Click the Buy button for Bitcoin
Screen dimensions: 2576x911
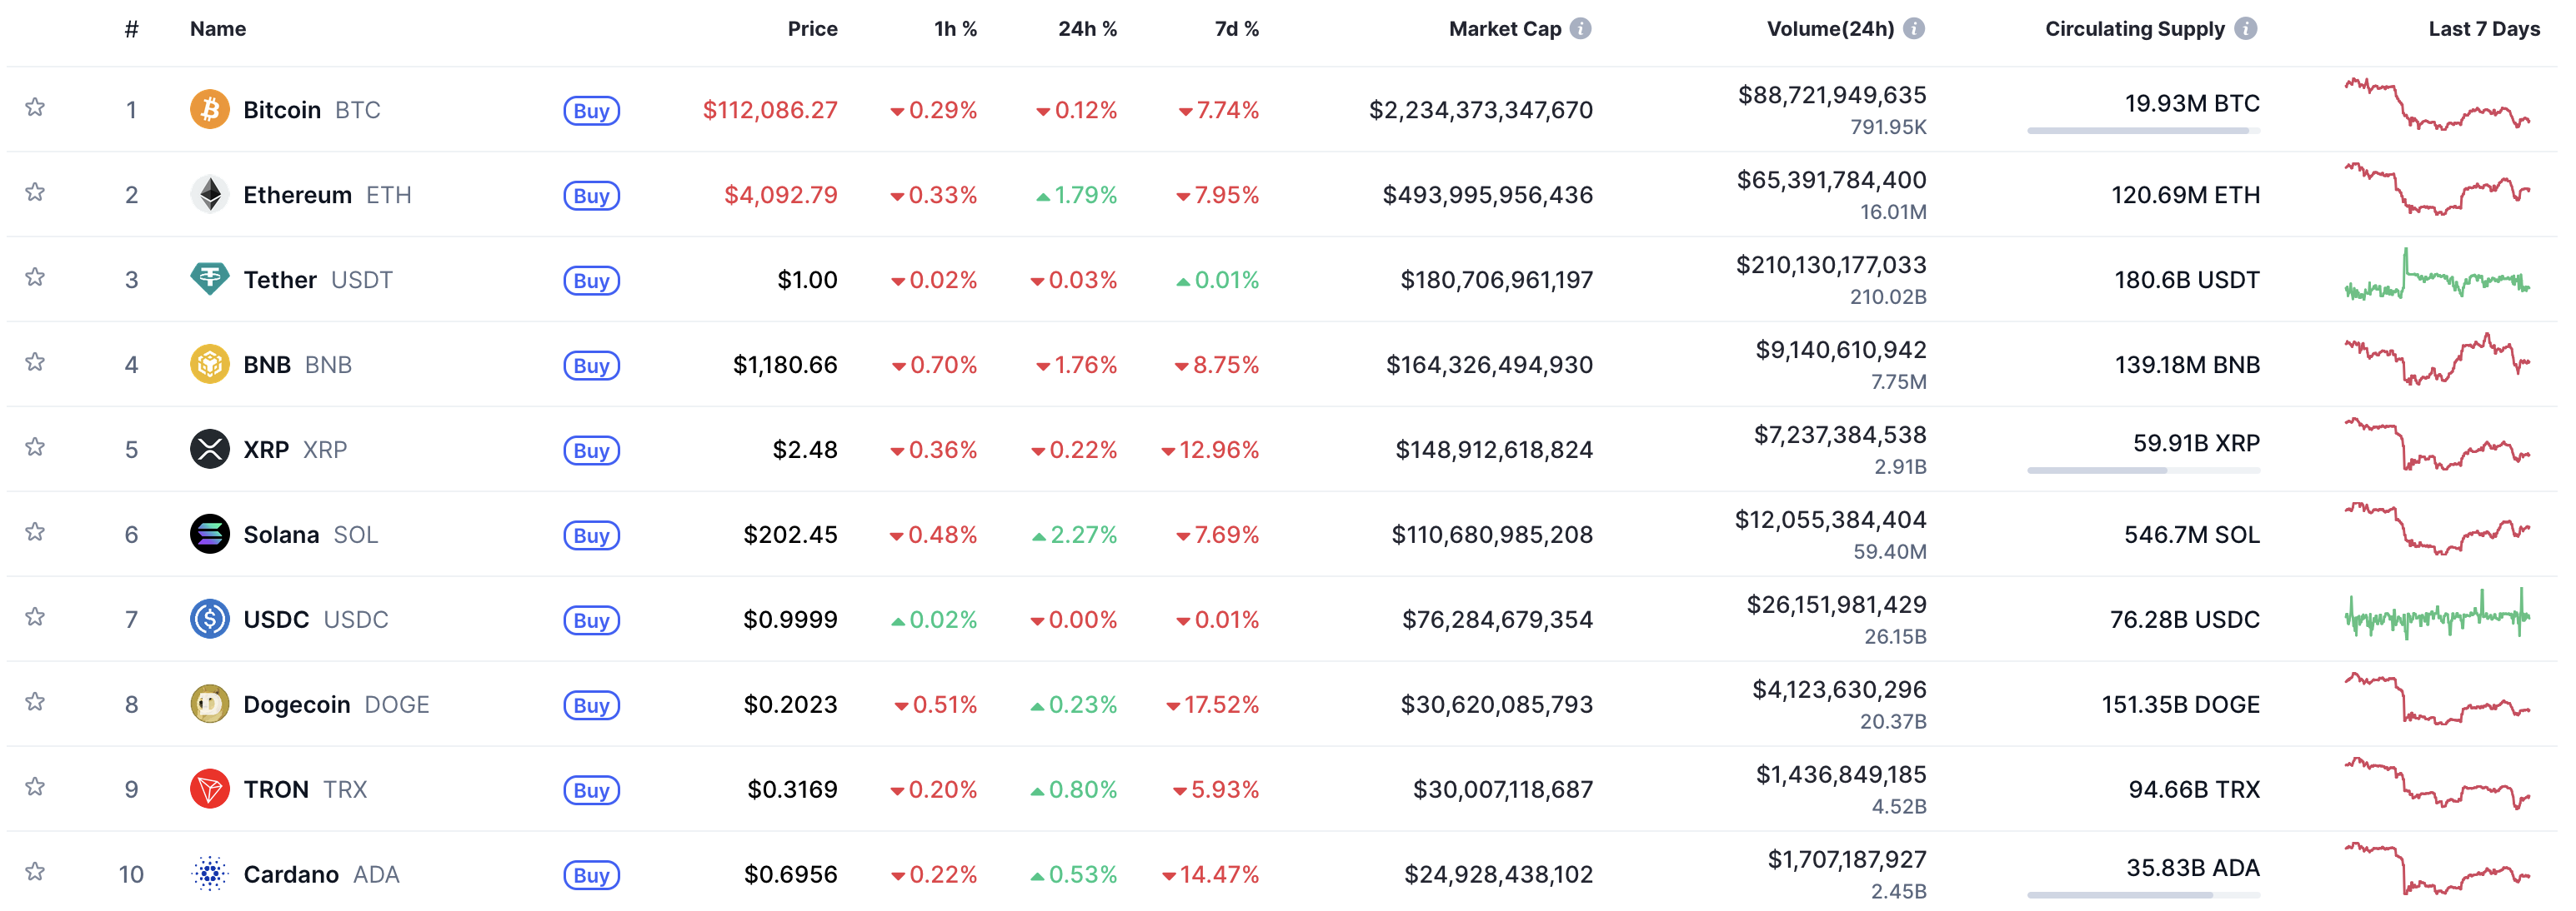click(x=591, y=111)
